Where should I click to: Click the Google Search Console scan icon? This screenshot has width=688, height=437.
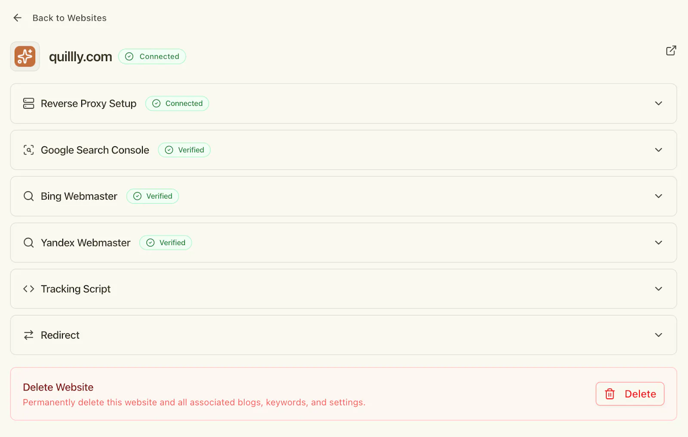(x=29, y=150)
